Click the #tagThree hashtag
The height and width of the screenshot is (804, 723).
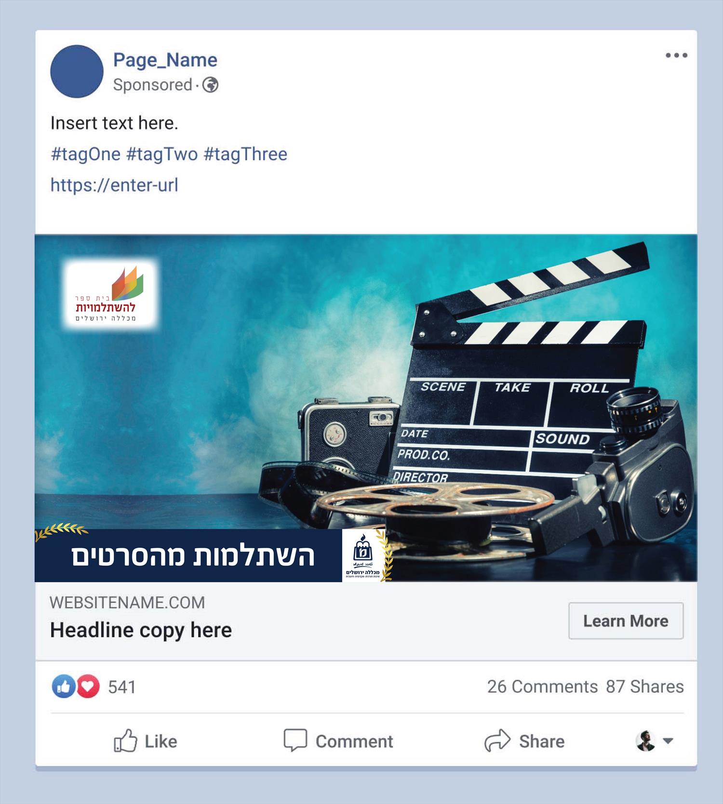(x=245, y=154)
